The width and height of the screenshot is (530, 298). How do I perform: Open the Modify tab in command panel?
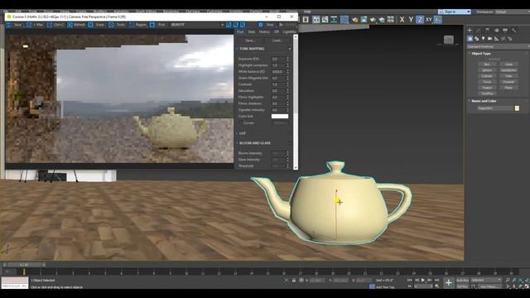pos(479,31)
